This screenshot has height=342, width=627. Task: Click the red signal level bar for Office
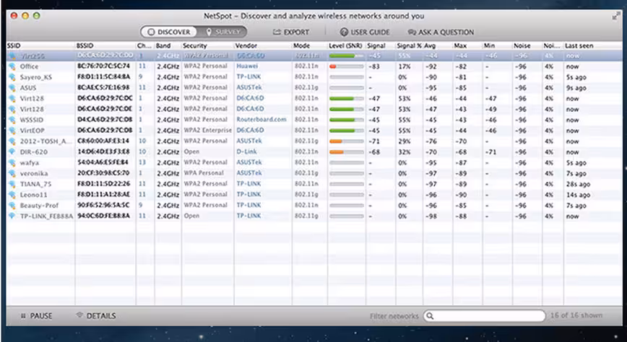(x=346, y=66)
